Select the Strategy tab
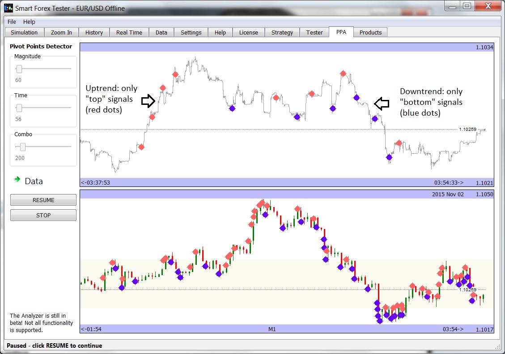 (282, 33)
